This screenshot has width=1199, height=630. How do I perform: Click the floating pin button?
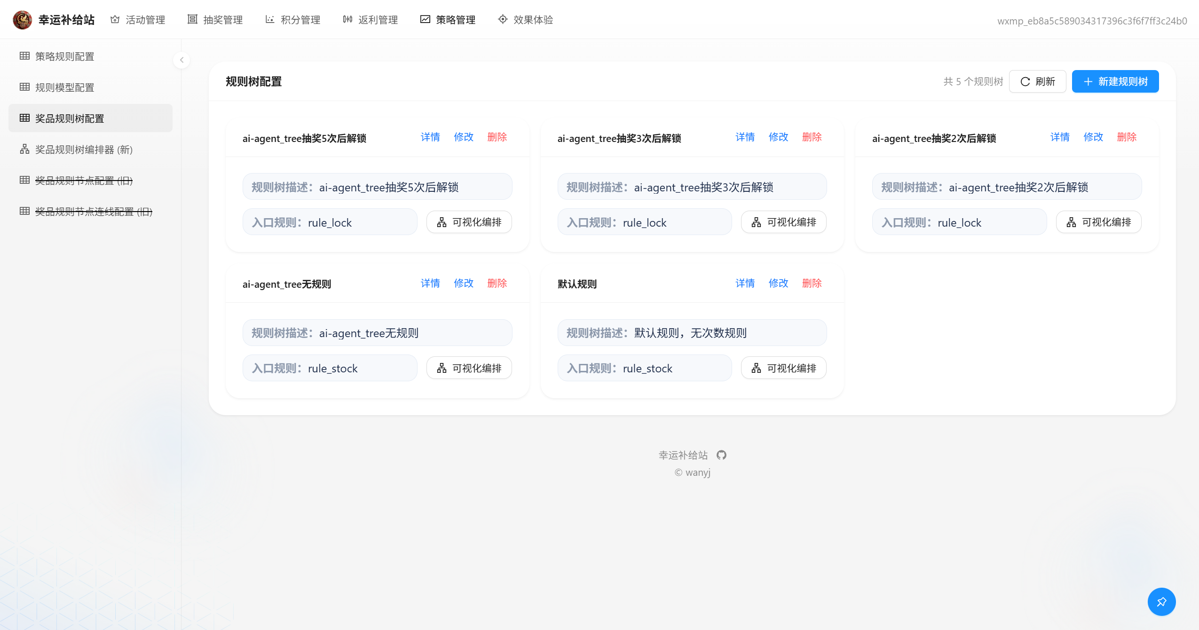pyautogui.click(x=1161, y=601)
